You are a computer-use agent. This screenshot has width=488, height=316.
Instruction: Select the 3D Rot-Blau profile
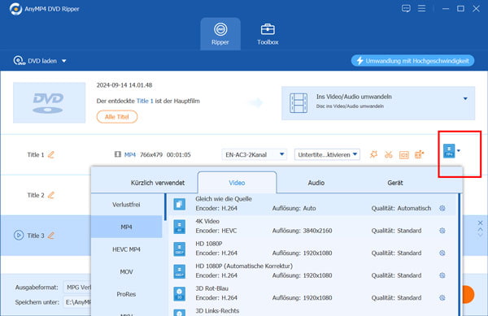[312, 293]
